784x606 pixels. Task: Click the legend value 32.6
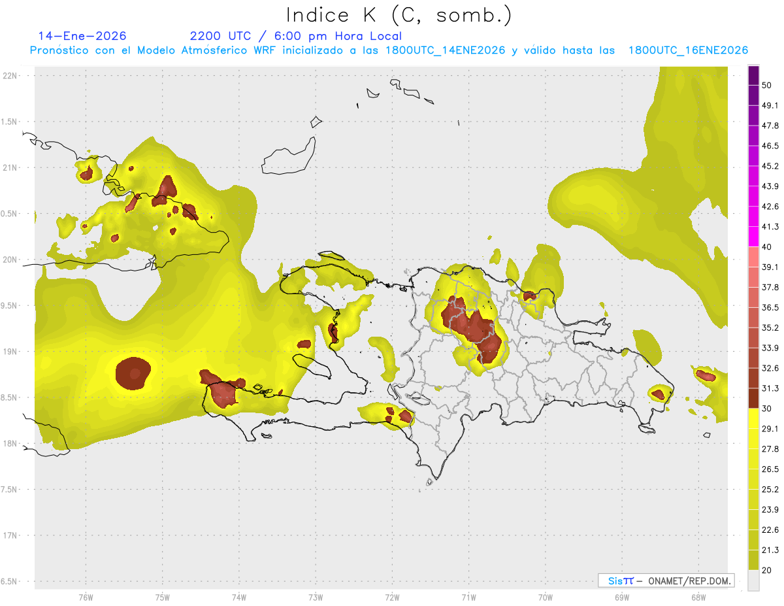770,368
